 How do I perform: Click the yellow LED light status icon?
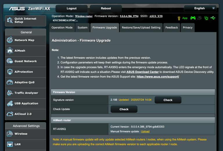pyautogui.click(x=179, y=18)
